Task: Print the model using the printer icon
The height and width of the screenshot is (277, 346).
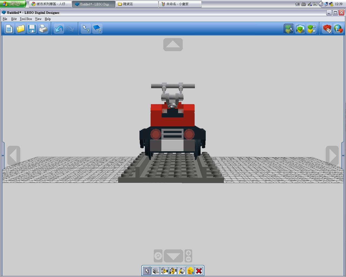Action: [x=43, y=29]
